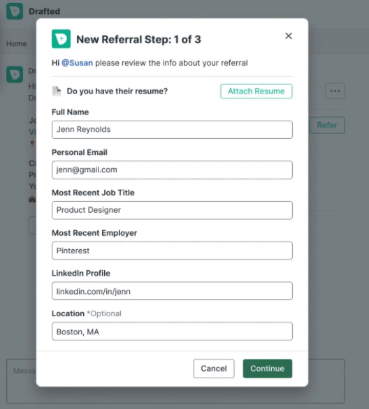The height and width of the screenshot is (409, 369).
Task: Click Continue to go to the next step
Action: pos(268,369)
